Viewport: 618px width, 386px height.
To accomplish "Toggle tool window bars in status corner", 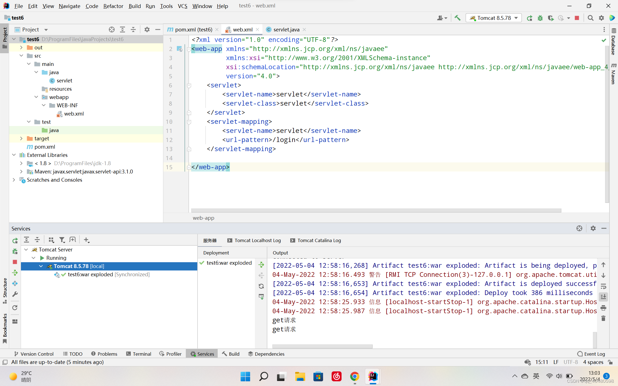I will [5, 362].
